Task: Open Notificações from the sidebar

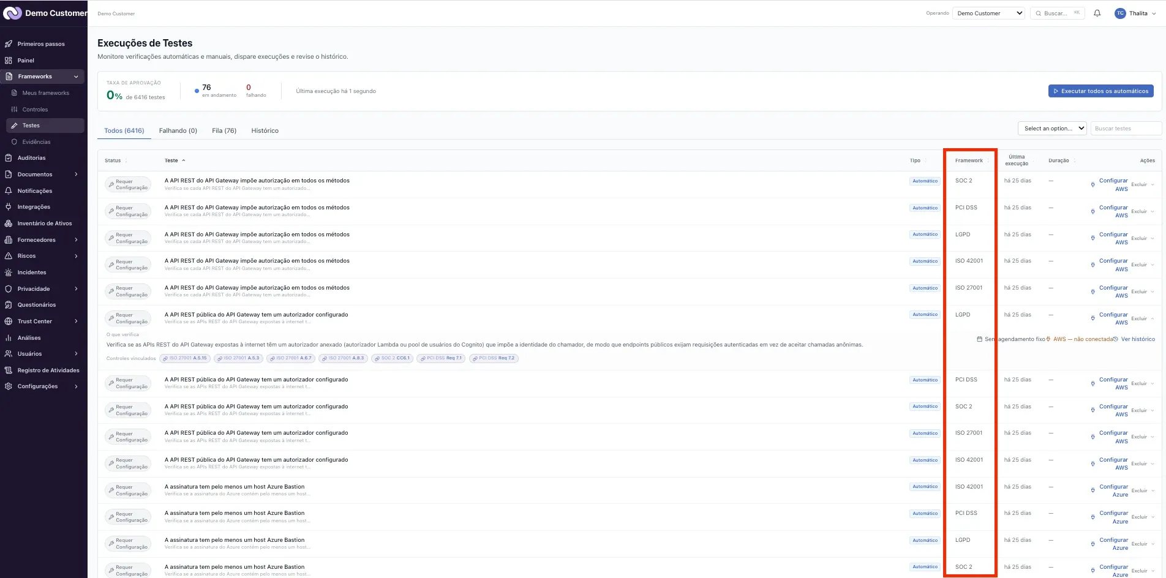Action: tap(34, 191)
